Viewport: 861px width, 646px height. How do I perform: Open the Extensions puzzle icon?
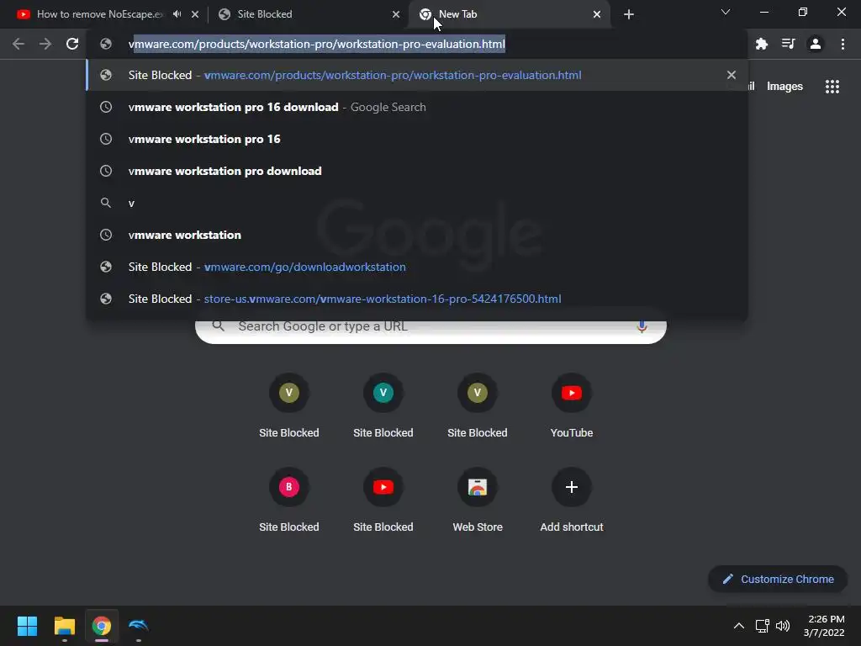pyautogui.click(x=761, y=44)
